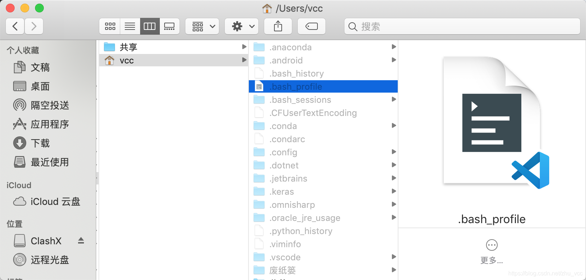Click the Share button

(x=278, y=26)
